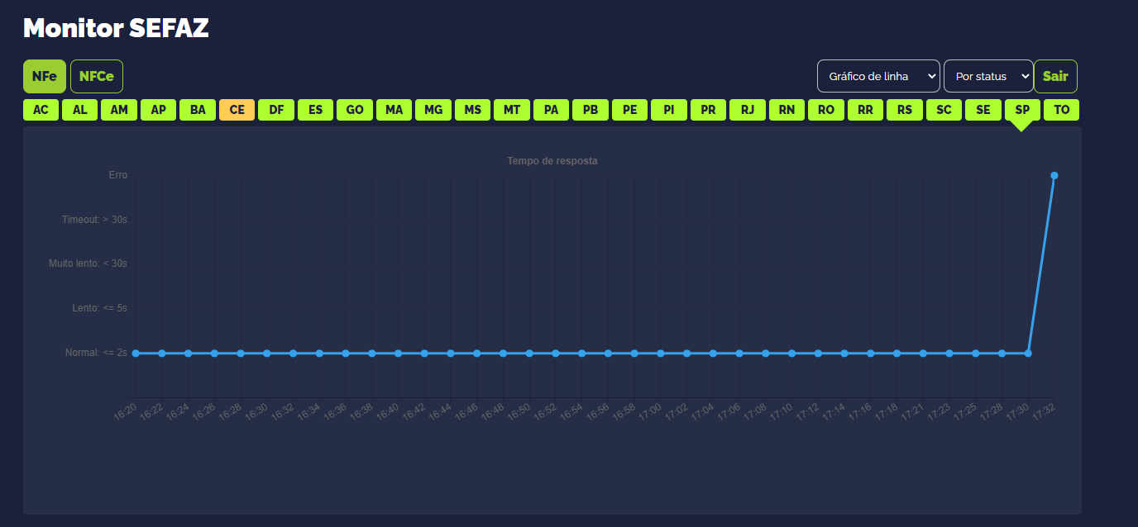Image resolution: width=1138 pixels, height=527 pixels.
Task: Select the AC state button
Action: [x=41, y=110]
